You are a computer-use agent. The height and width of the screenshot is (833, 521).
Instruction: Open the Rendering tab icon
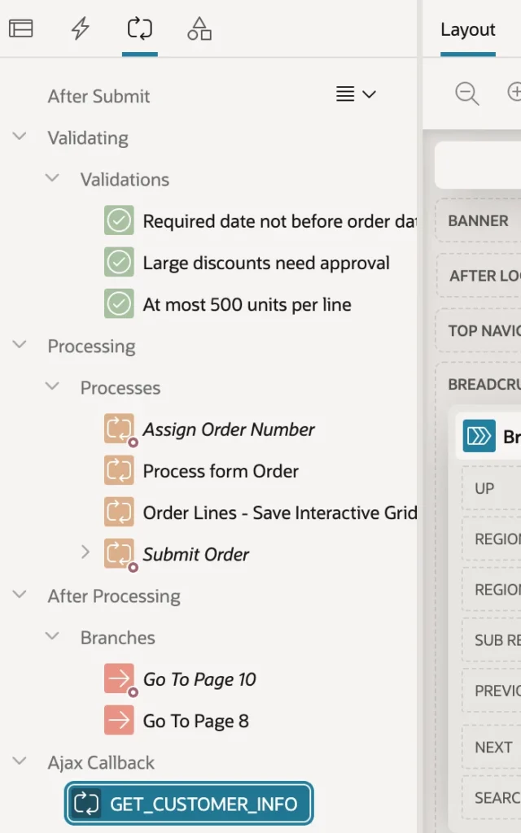(21, 28)
